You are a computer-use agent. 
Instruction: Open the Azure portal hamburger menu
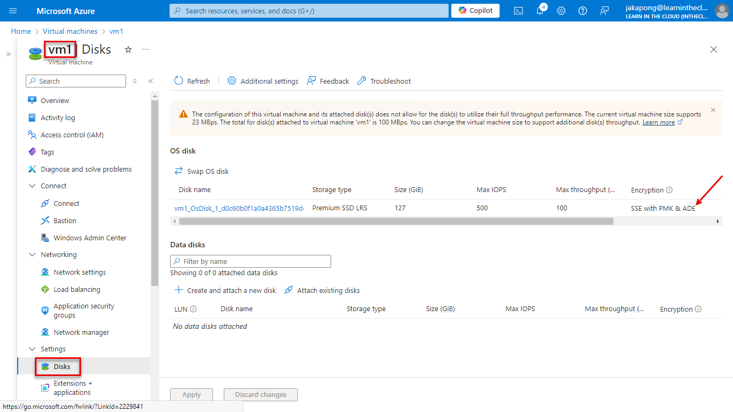(x=13, y=11)
